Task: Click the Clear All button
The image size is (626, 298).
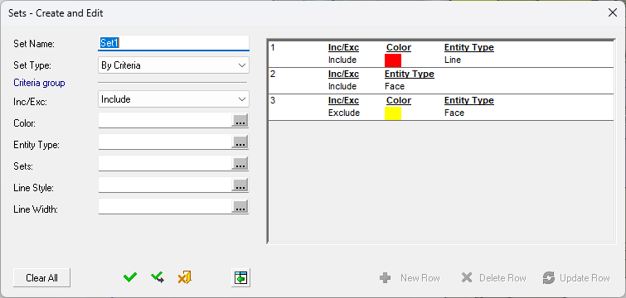Action: click(42, 277)
